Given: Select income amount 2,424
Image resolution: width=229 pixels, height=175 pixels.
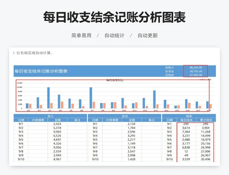Looking at the screenshot, I should 57,124.
